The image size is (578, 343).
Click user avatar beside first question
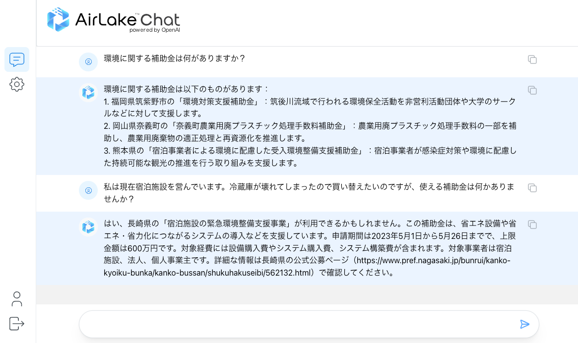click(x=88, y=62)
